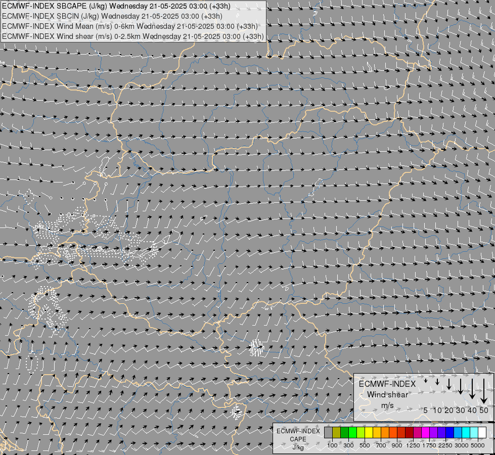The image size is (495, 455).
Task: Click the contour label 25 on the map
Action: [50, 323]
